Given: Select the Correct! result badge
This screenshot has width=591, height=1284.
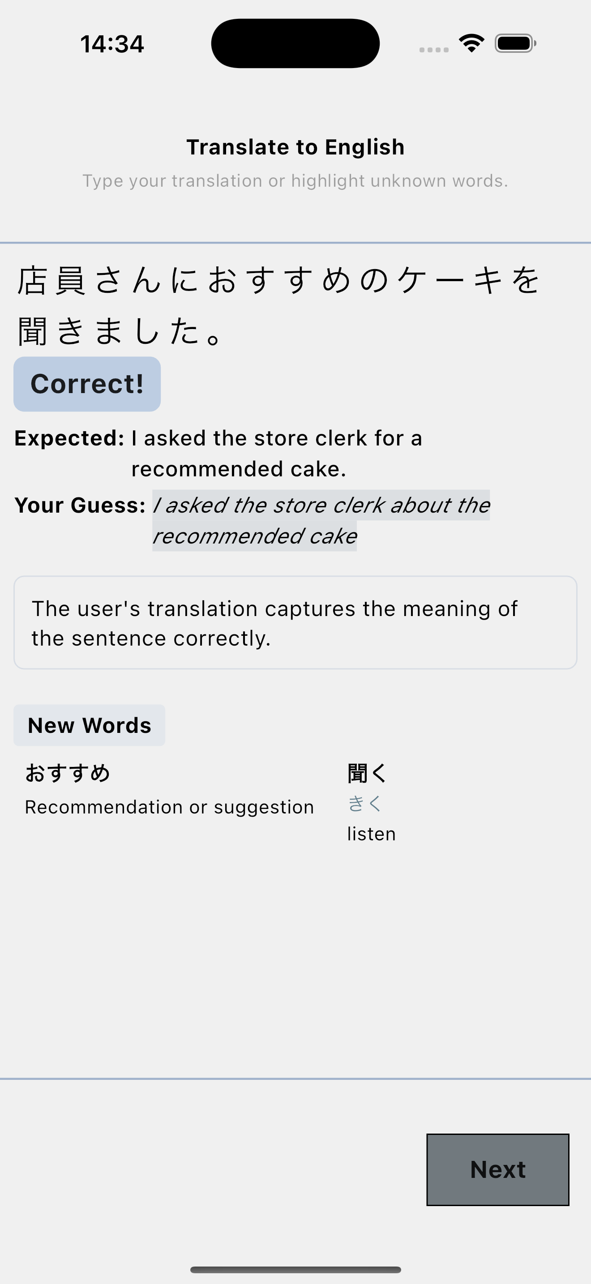Looking at the screenshot, I should tap(87, 384).
